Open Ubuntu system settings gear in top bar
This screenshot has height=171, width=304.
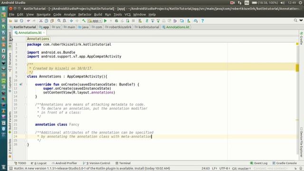tap(301, 3)
